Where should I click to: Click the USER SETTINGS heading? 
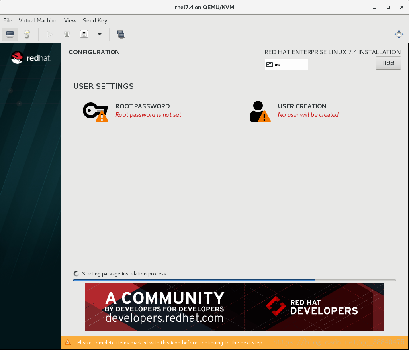tap(104, 86)
